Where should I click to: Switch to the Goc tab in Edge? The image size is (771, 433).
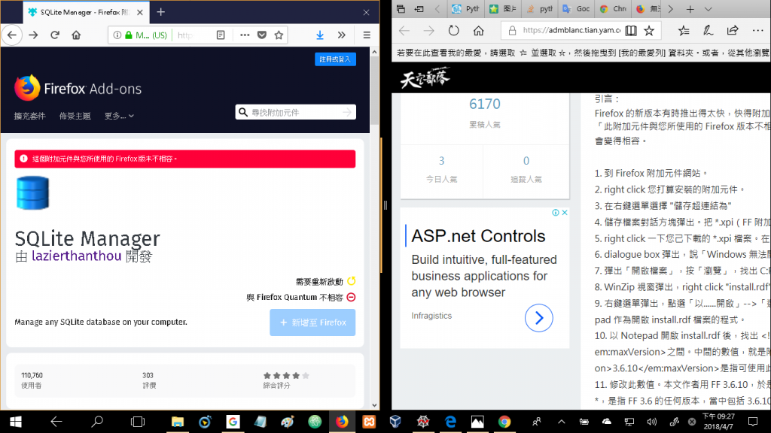pos(576,9)
